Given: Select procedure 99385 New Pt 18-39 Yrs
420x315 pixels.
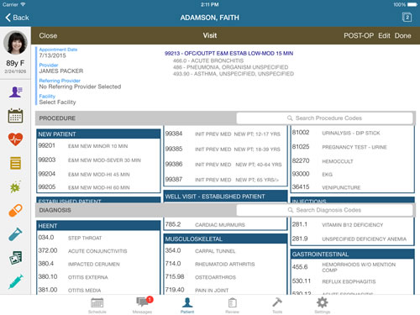Looking at the screenshot, I should pyautogui.click(x=225, y=149).
